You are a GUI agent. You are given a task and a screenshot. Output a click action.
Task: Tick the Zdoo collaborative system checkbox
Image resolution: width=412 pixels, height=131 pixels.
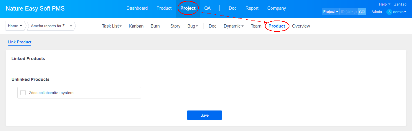point(23,93)
